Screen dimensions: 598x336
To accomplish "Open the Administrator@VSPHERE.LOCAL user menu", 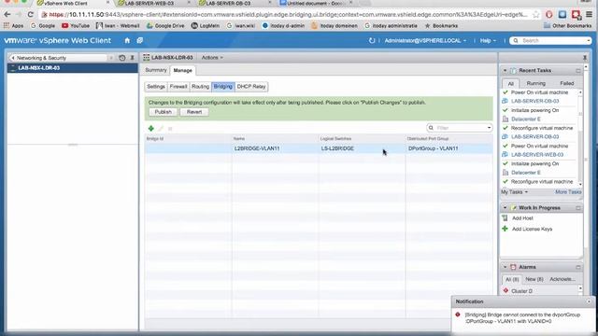I will click(425, 40).
